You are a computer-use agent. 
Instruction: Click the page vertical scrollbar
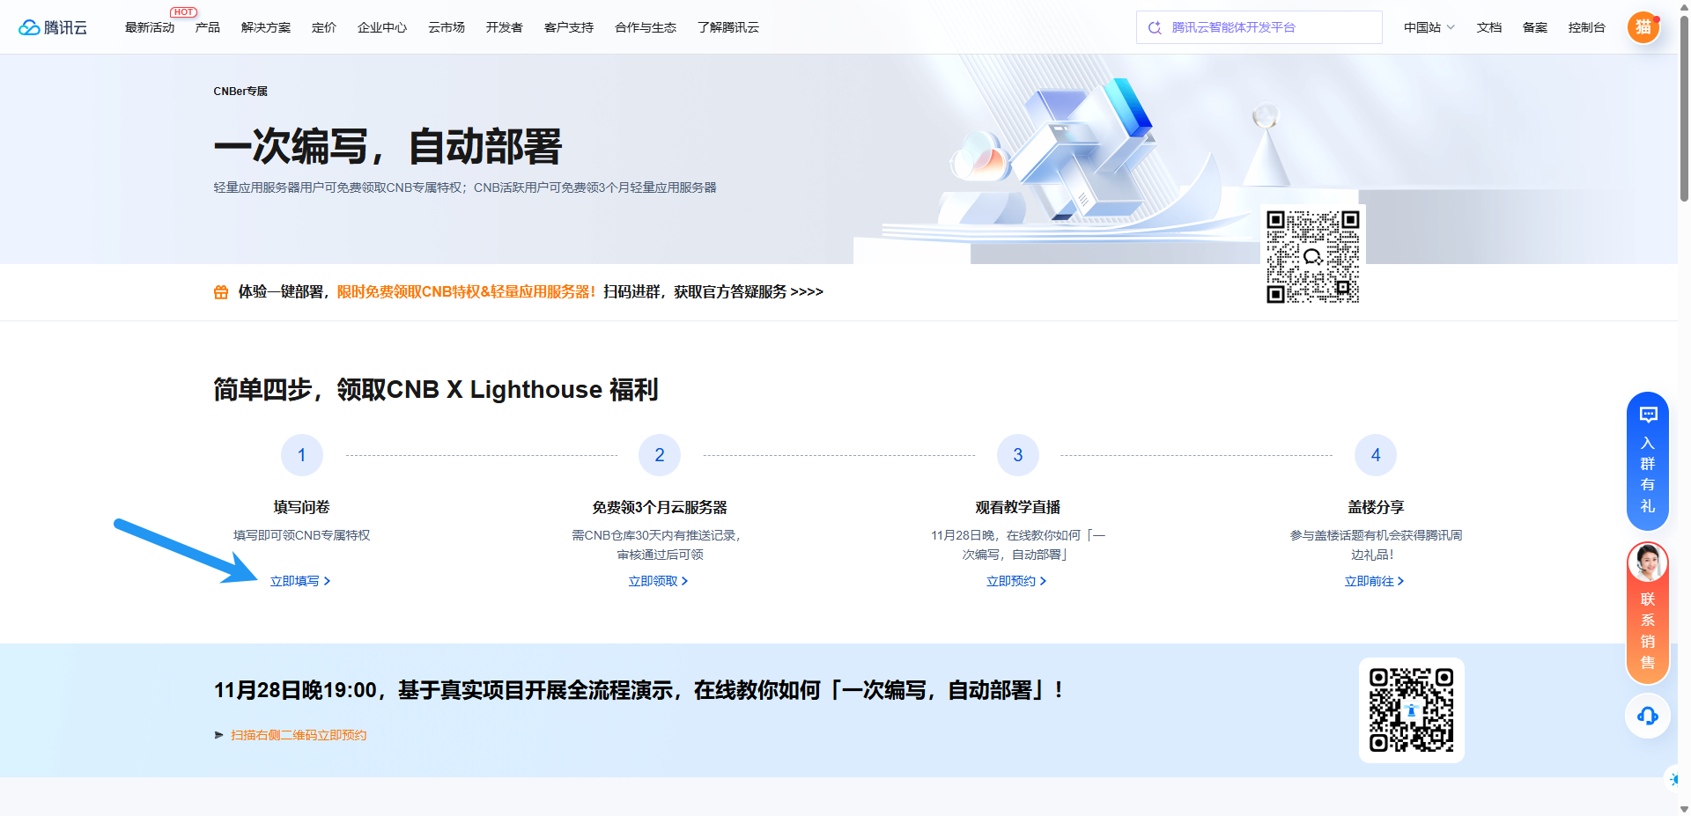coord(1684,106)
